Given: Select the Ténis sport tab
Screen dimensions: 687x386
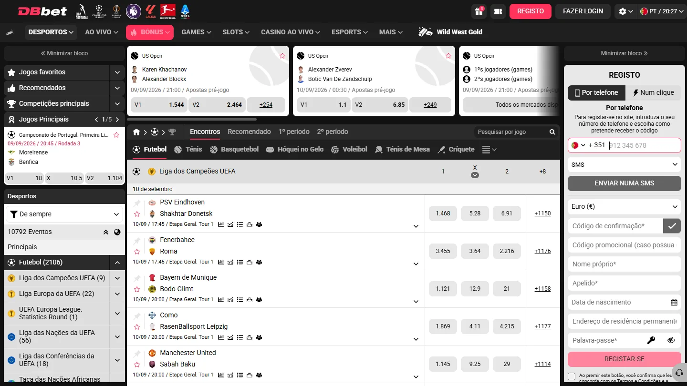Looking at the screenshot, I should click(x=188, y=149).
